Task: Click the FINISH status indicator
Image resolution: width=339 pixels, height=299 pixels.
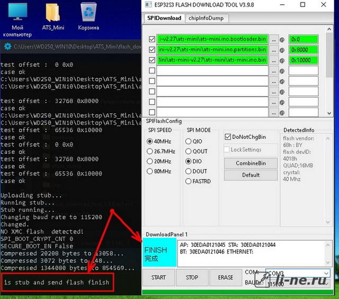Action: [x=159, y=253]
